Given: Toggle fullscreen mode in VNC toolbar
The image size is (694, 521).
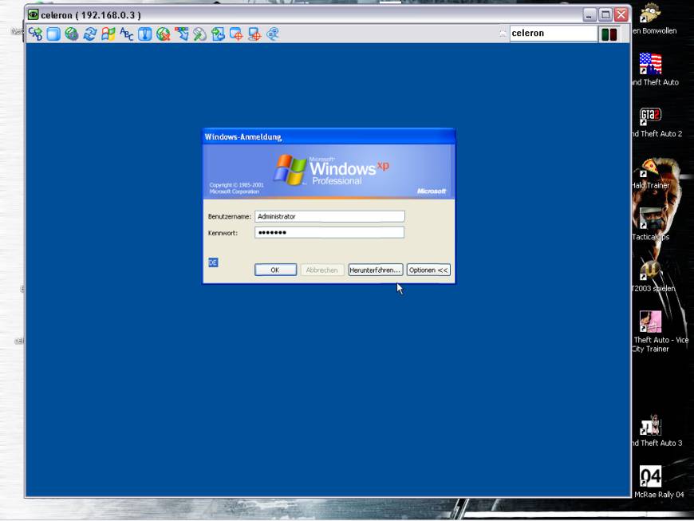Looking at the screenshot, I should (x=53, y=34).
